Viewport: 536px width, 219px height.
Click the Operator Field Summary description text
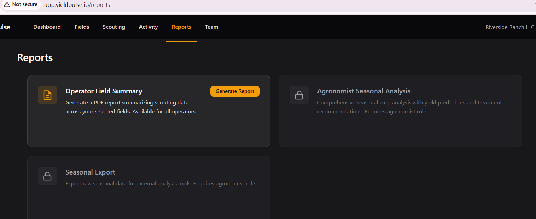pyautogui.click(x=131, y=107)
